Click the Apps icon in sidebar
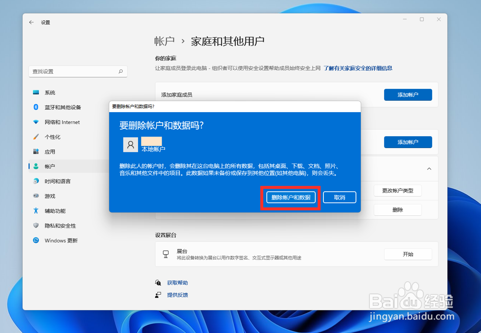This screenshot has height=333, width=481. pos(36,152)
